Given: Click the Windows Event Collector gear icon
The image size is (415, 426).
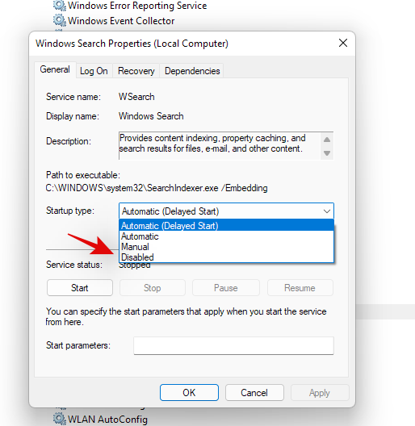Looking at the screenshot, I should 59,20.
